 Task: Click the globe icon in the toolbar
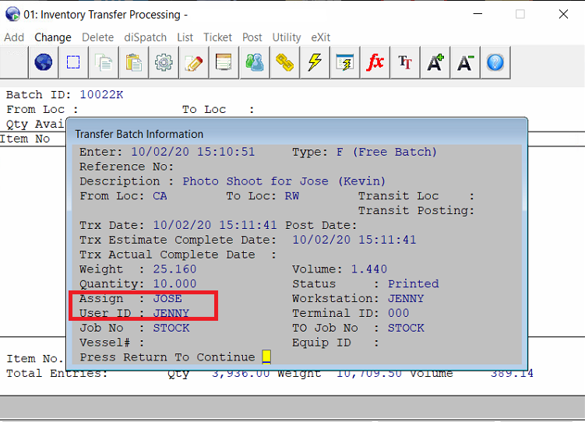pos(43,62)
